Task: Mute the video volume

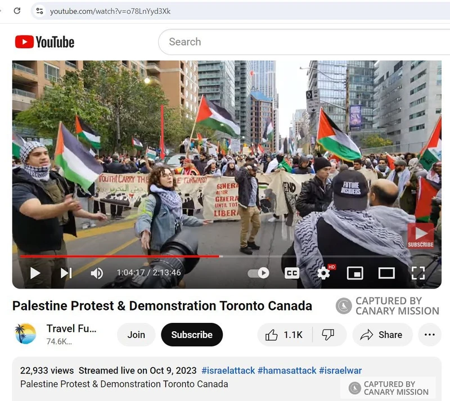Action: pos(97,273)
